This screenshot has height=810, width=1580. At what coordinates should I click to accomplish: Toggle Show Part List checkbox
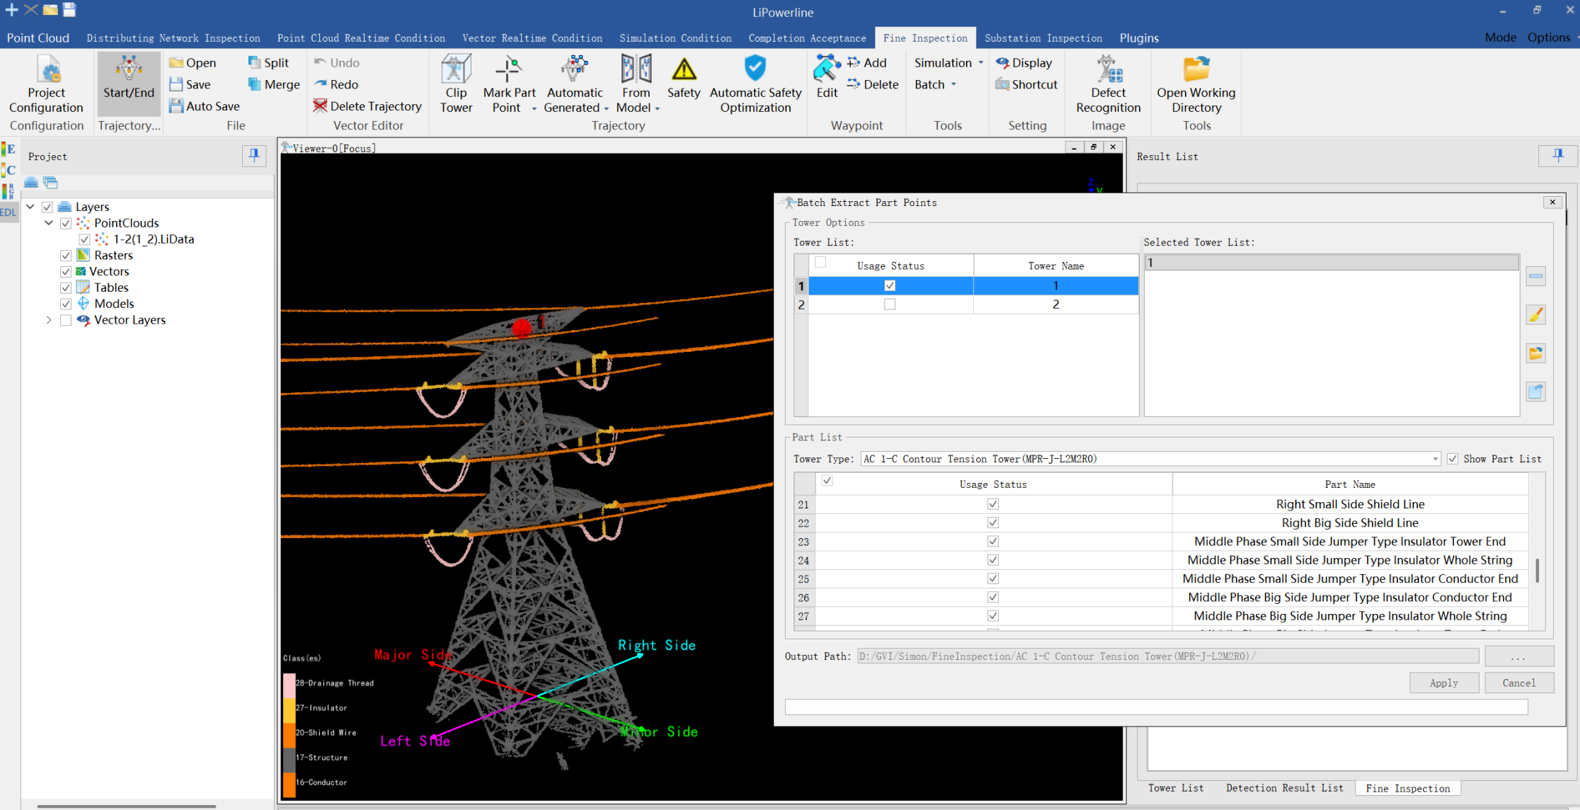tap(1453, 459)
